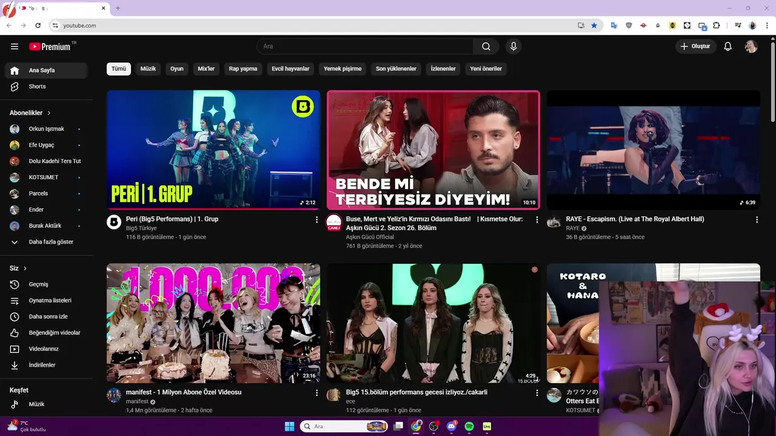The height and width of the screenshot is (436, 776).
Task: Open the Geçmiş history entry
Action: 46,285
